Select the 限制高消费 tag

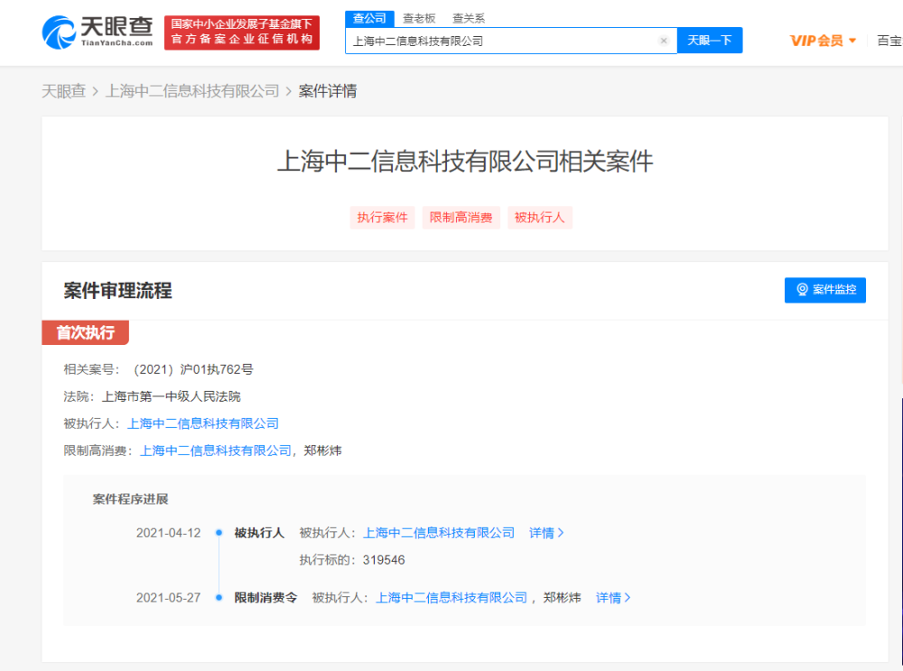[x=461, y=218]
